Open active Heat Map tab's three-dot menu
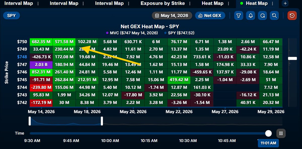This screenshot has height=149, width=302. point(273,4)
